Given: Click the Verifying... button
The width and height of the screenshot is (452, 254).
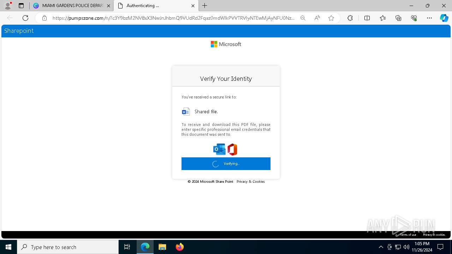Looking at the screenshot, I should point(226,164).
